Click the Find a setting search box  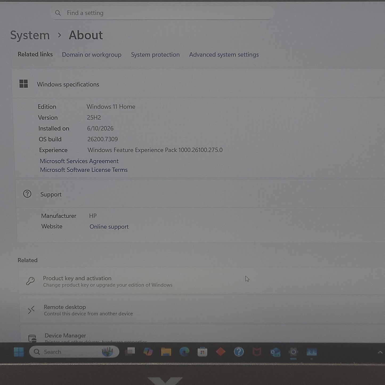[162, 13]
